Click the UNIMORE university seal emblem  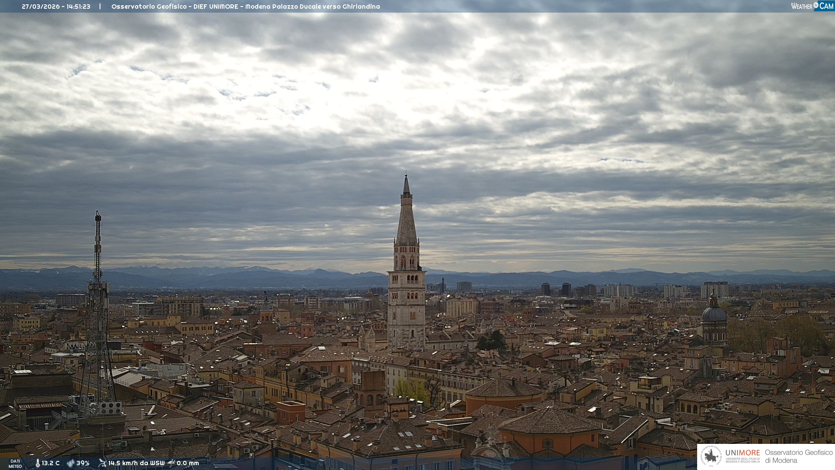coord(711,457)
